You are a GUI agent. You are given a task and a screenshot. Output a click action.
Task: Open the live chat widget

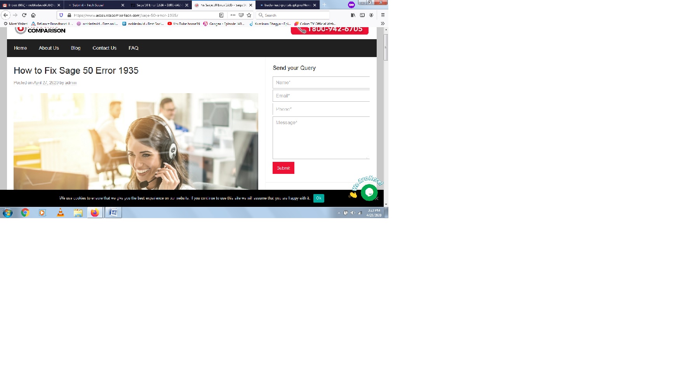[369, 192]
